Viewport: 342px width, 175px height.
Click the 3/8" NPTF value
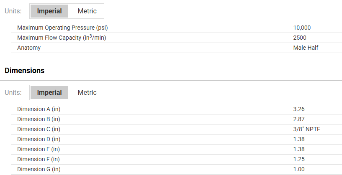(x=307, y=129)
